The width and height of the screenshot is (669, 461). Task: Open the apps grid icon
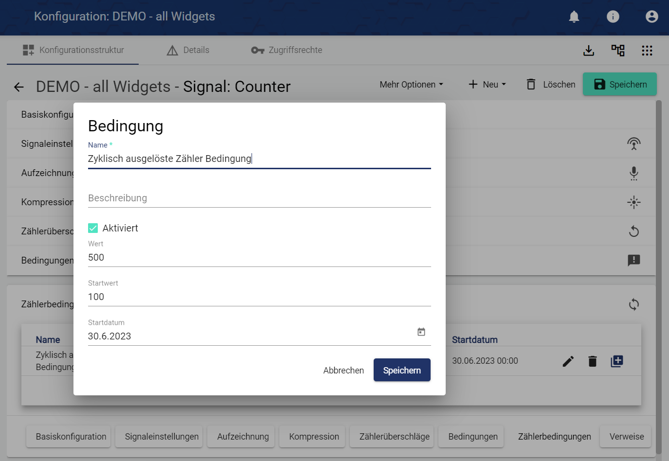pos(647,51)
